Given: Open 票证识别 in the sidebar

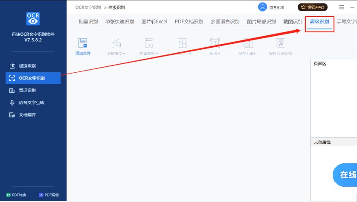Looking at the screenshot, I should pyautogui.click(x=33, y=91).
